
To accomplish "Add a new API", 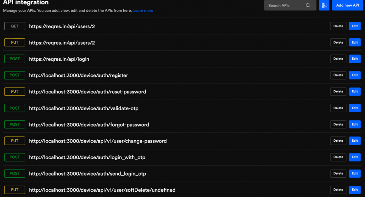I will click(x=347, y=5).
